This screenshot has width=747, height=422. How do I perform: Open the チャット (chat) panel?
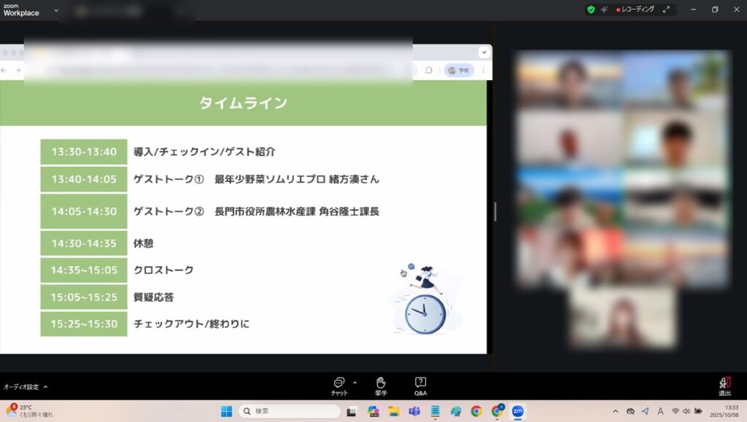coord(338,386)
